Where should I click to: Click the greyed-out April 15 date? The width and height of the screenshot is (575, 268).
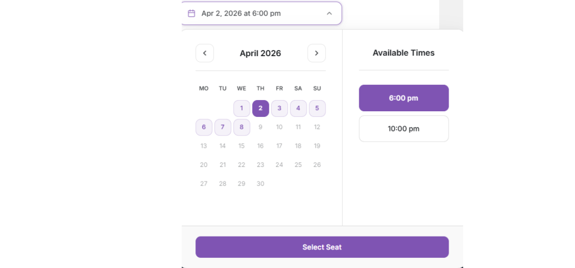[241, 146]
